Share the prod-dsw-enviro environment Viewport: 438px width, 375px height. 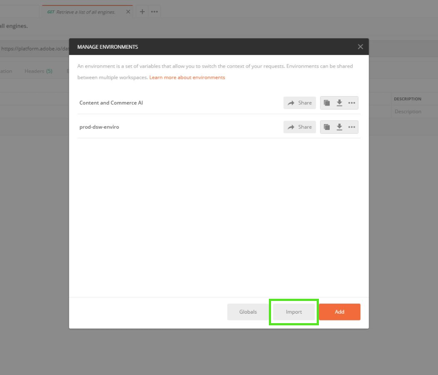click(300, 127)
